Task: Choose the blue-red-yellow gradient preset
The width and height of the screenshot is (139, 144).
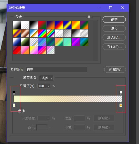Action: (x=59, y=25)
